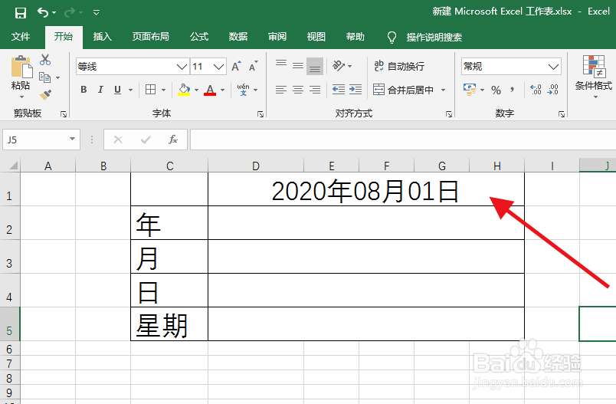Click the Increase Font Size icon

pos(236,67)
